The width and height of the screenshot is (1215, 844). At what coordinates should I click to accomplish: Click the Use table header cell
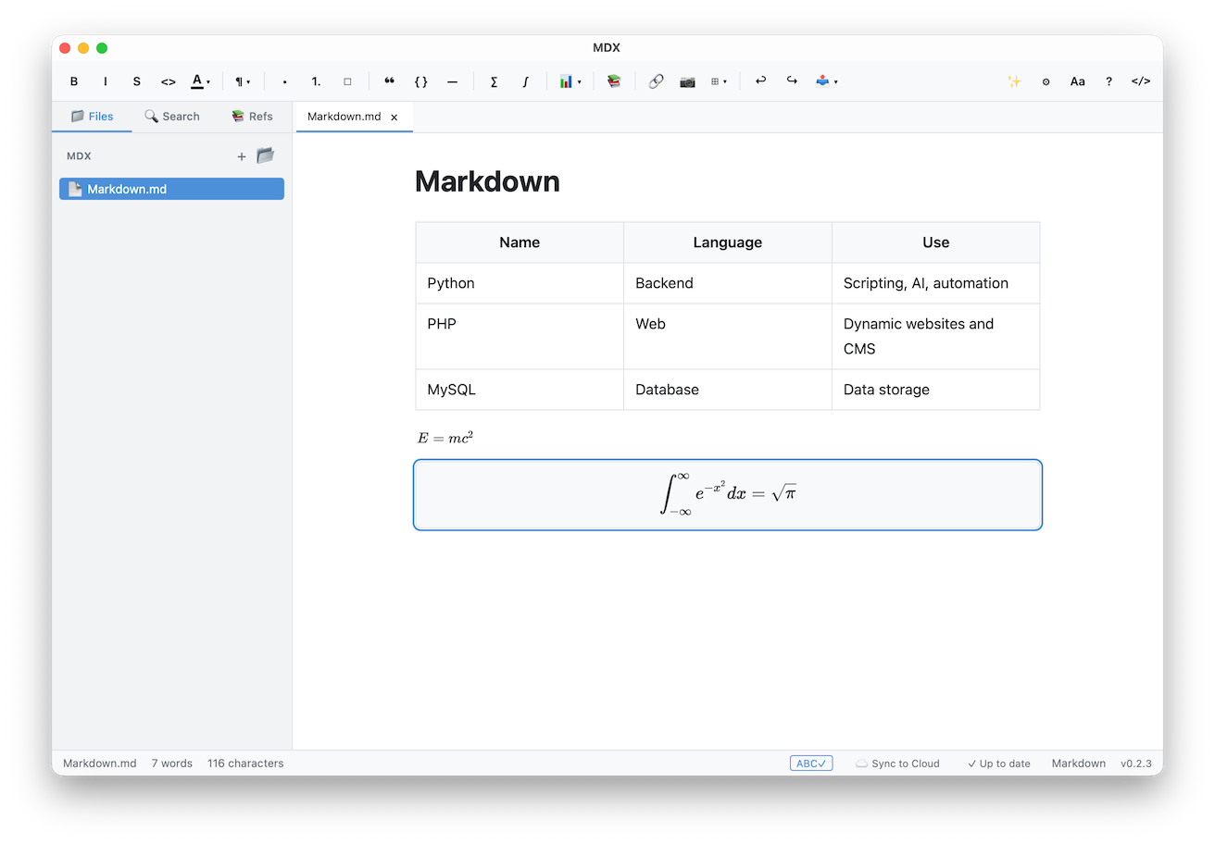936,242
